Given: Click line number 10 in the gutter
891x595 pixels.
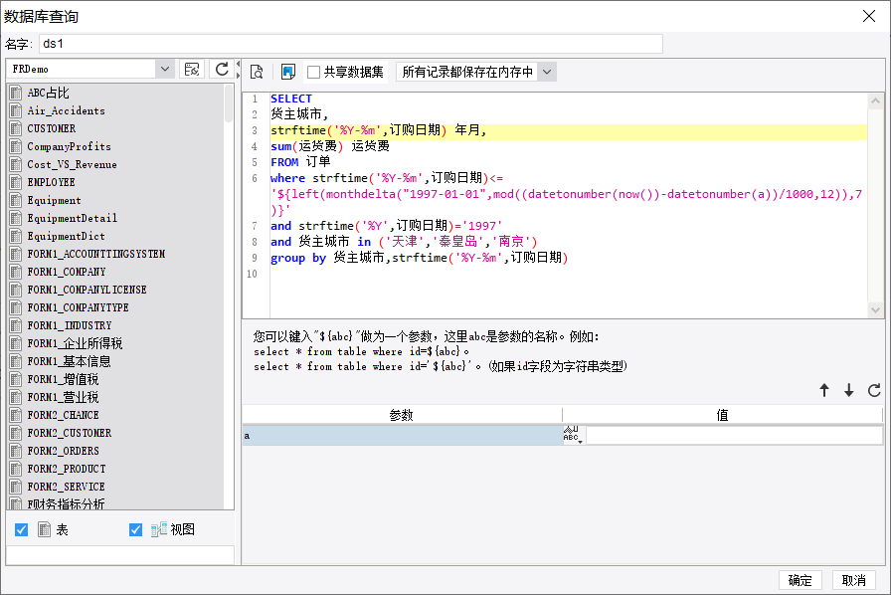Looking at the screenshot, I should tap(252, 274).
